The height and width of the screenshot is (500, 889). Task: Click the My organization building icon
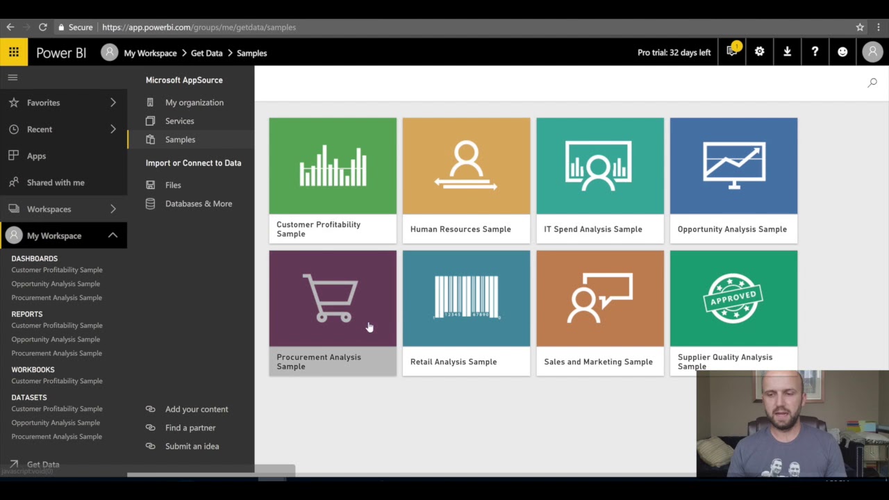click(150, 102)
